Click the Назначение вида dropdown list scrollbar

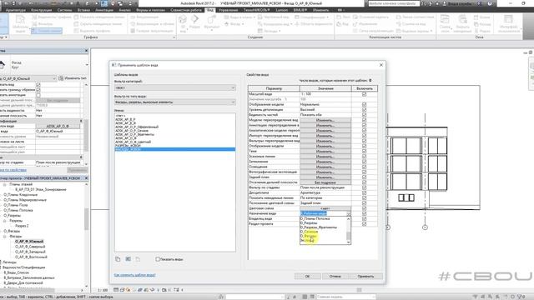click(348, 230)
